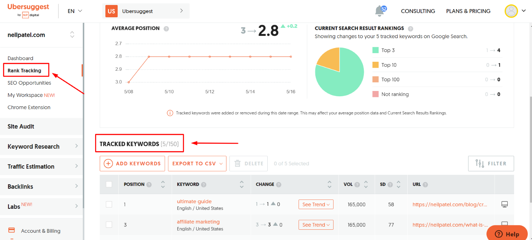This screenshot has width=532, height=240.
Task: Click the Average Position help icon
Action: (166, 29)
